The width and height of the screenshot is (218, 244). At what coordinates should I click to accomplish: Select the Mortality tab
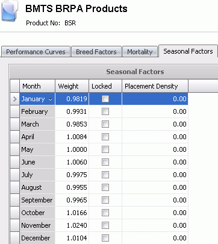click(x=140, y=52)
